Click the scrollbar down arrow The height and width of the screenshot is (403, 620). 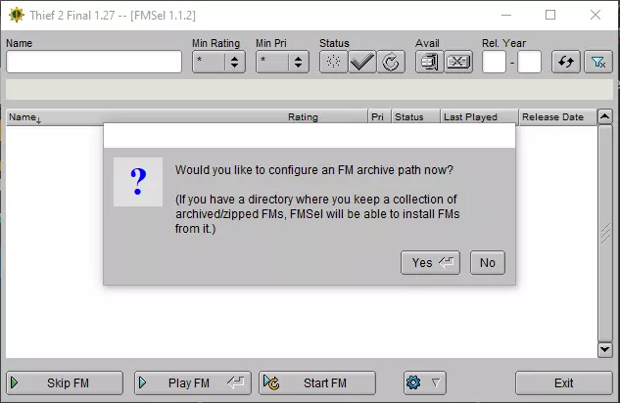(x=605, y=350)
